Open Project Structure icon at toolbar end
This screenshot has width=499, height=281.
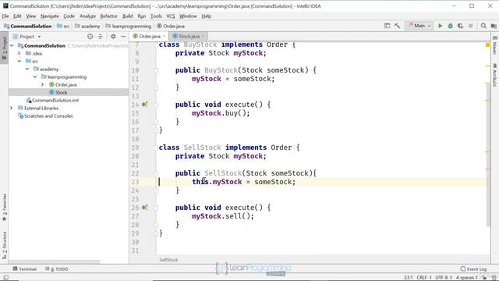[494, 26]
